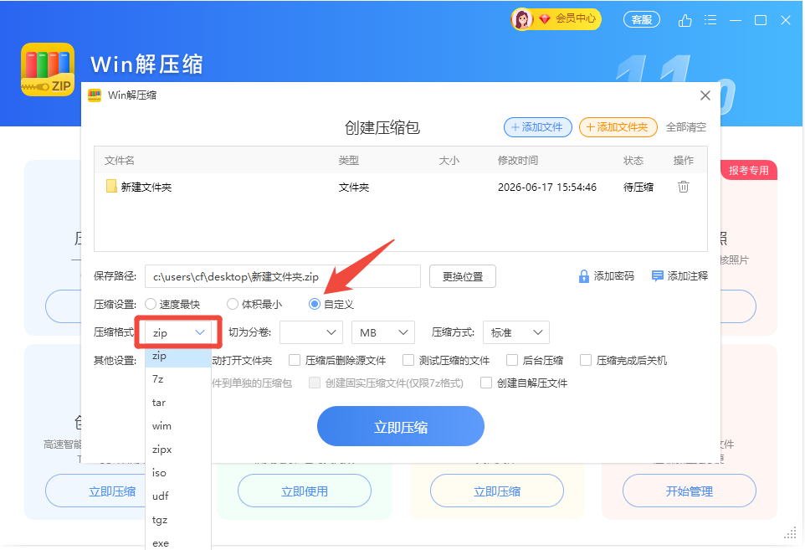Click 全部清空 to clear list
This screenshot has height=550, width=805.
point(686,127)
